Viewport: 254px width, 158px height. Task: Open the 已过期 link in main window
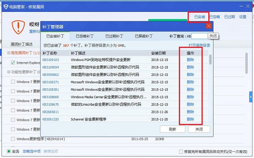tap(229, 17)
